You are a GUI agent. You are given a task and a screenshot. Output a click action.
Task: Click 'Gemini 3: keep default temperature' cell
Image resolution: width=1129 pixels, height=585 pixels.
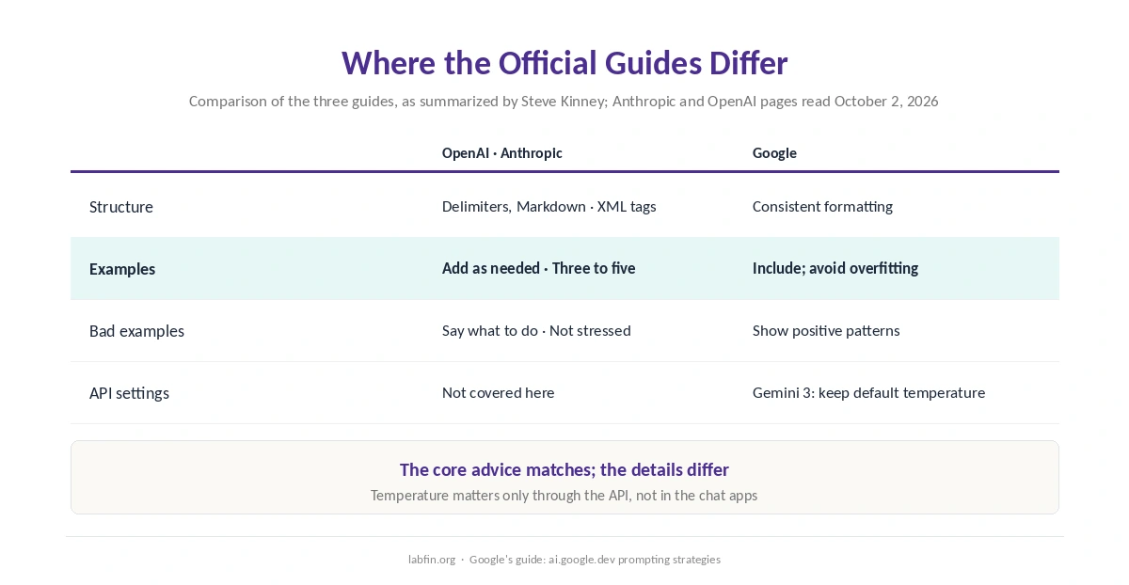click(x=868, y=392)
